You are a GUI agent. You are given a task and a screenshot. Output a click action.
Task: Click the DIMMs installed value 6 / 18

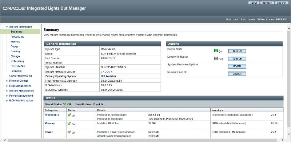[274, 123]
